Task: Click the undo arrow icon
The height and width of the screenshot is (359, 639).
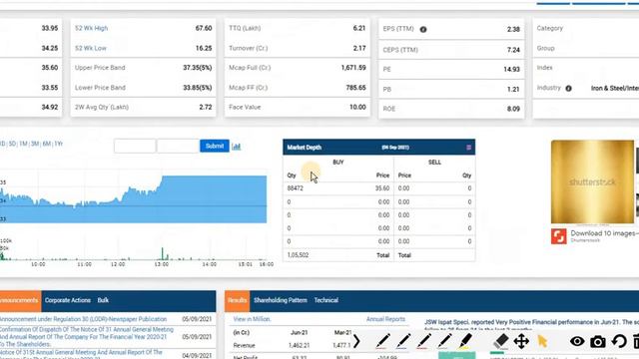Action: coord(619,341)
